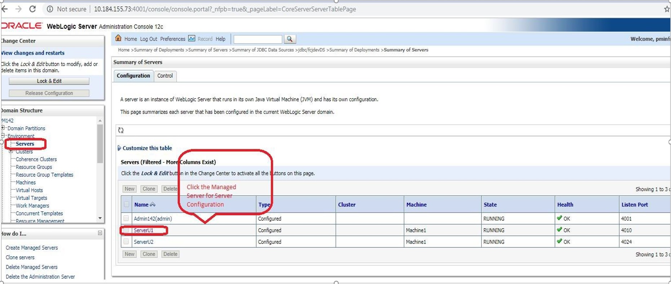671x284 pixels.
Task: Click Delete the Administration Server link
Action: [x=40, y=277]
